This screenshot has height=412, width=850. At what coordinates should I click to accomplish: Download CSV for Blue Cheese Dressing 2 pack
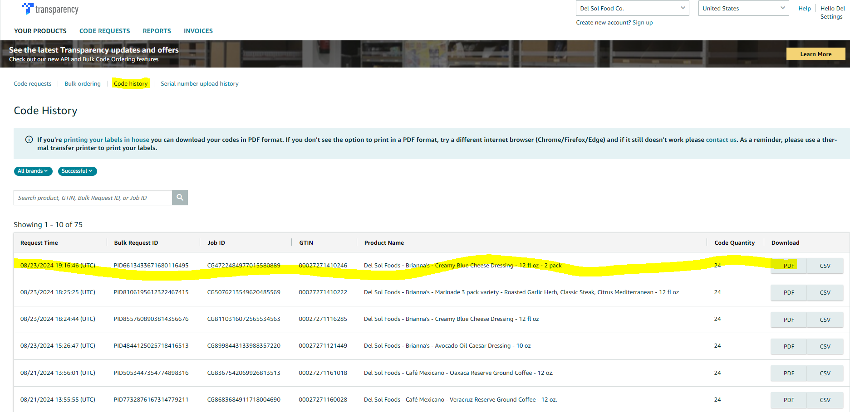[x=825, y=266]
